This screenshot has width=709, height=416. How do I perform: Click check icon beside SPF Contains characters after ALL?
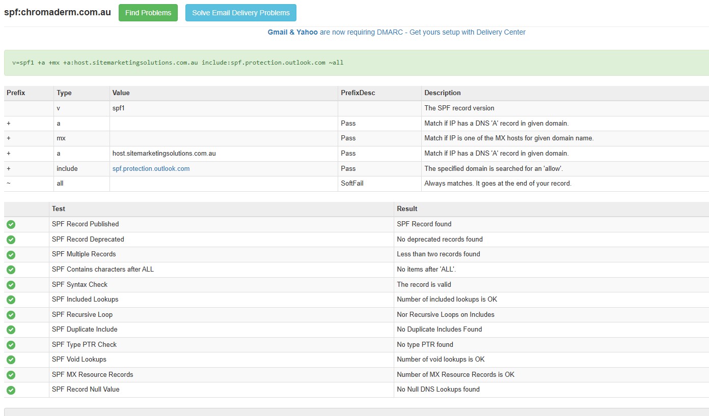tap(11, 270)
